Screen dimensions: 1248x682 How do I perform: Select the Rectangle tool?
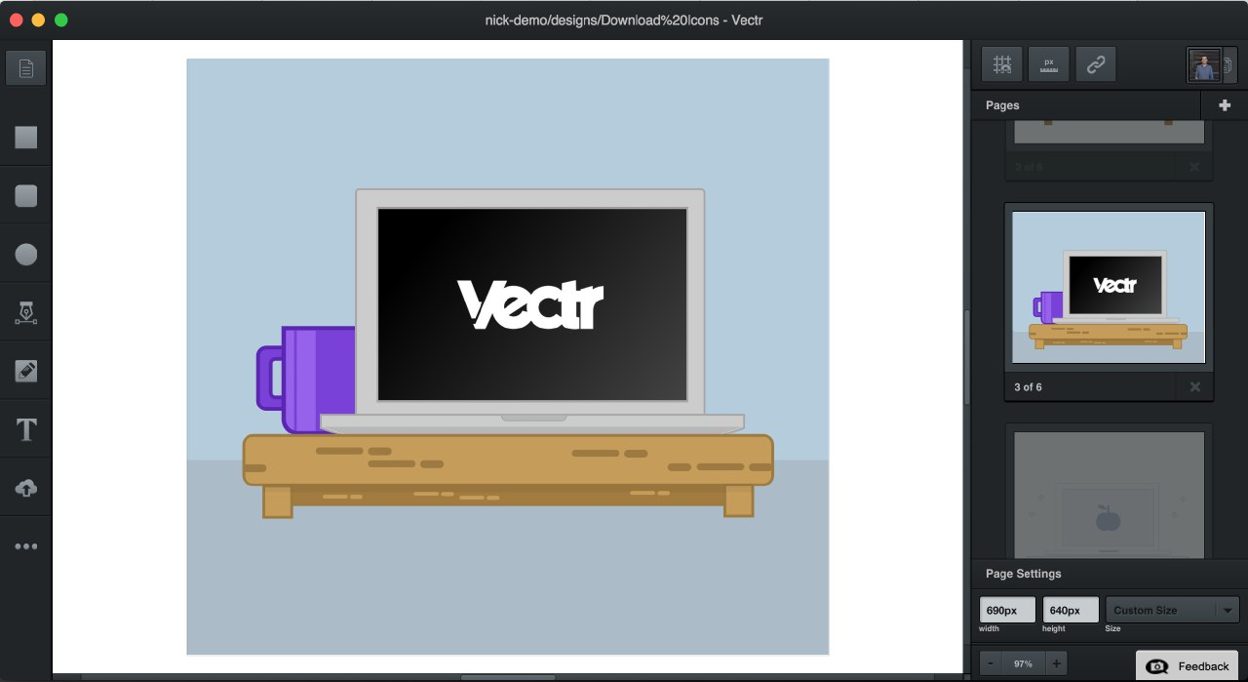(25, 137)
